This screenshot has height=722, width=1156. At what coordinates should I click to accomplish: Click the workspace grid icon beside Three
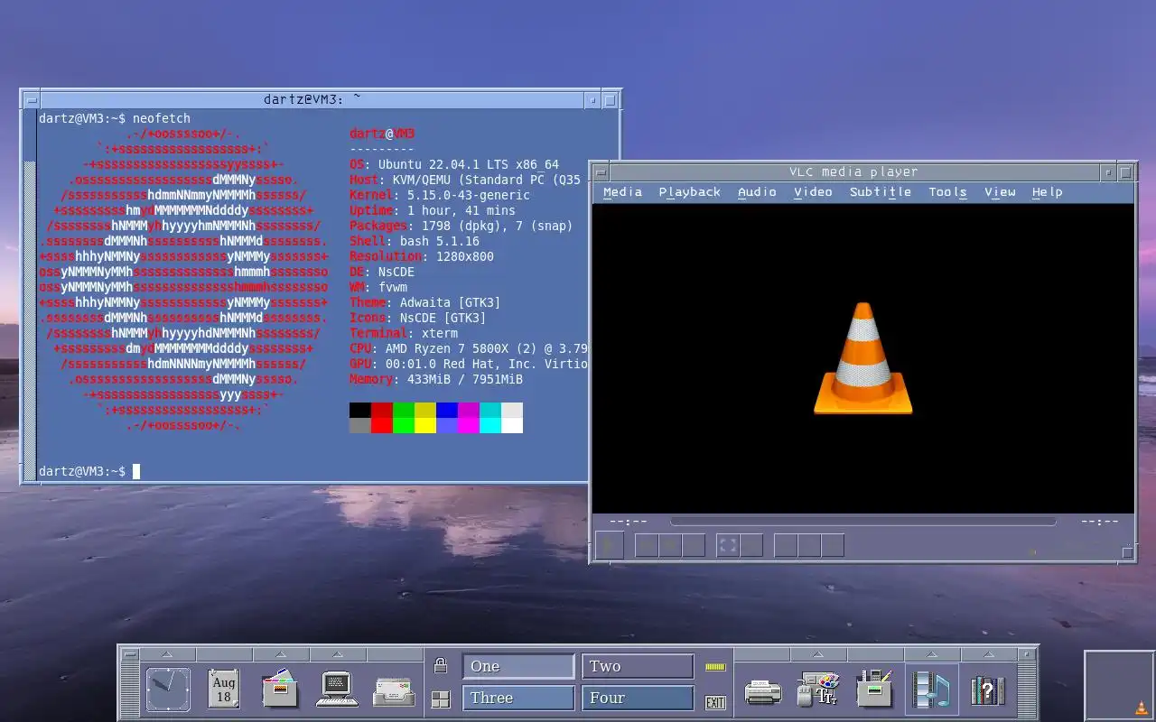(x=441, y=699)
